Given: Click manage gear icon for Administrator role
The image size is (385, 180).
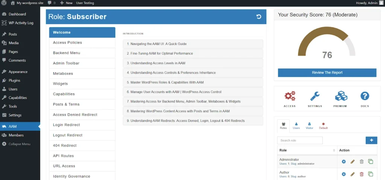Looking at the screenshot, I should coord(344,162).
